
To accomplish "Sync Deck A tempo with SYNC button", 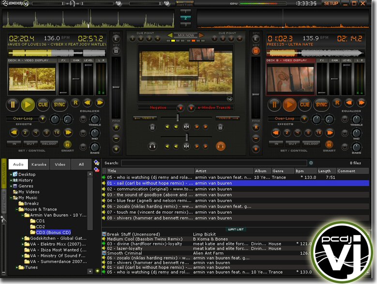I will pyautogui.click(x=60, y=105).
